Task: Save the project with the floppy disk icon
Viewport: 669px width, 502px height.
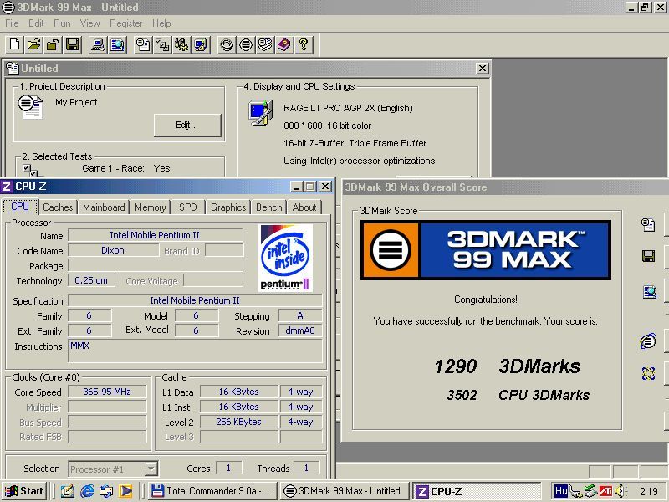Action: [x=72, y=44]
